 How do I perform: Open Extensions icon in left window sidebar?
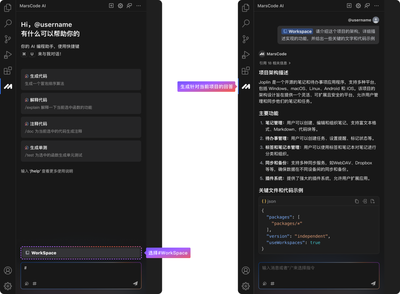click(x=8, y=71)
